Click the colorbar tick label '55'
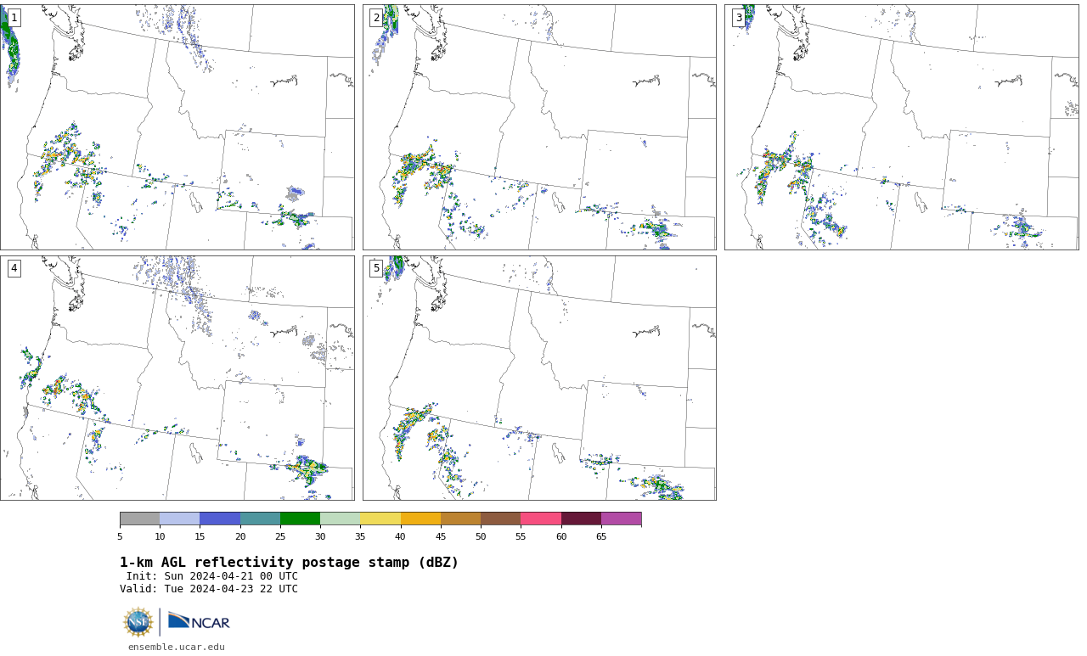The width and height of the screenshot is (1087, 656). tap(521, 536)
